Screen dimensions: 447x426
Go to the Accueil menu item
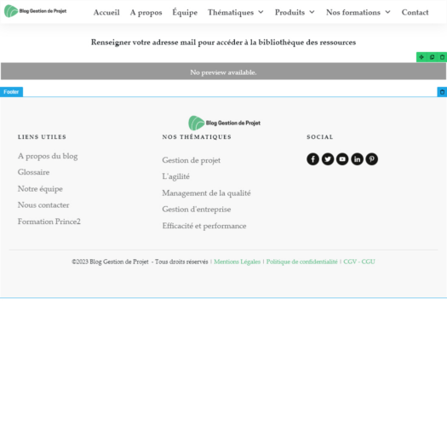[106, 12]
